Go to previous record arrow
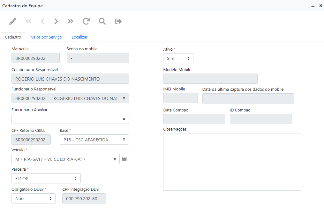 pyautogui.click(x=43, y=21)
